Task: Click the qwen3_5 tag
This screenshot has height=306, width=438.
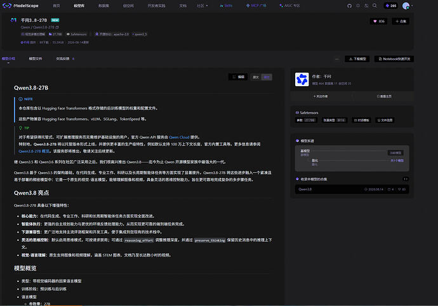Action: [140, 34]
